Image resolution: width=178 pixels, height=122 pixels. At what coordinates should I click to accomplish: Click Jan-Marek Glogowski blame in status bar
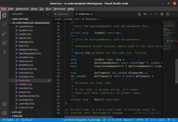(x=81, y=120)
